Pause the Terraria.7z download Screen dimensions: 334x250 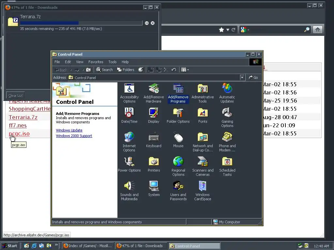pos(147,23)
